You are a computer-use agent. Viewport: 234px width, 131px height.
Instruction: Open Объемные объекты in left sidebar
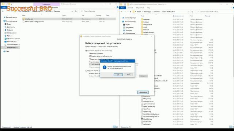click(13, 39)
